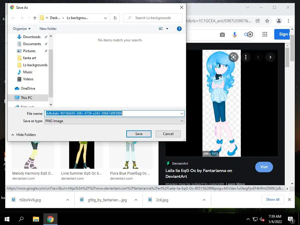Open recent locations dropdown arrow
The width and height of the screenshot is (300, 225).
tap(29, 18)
